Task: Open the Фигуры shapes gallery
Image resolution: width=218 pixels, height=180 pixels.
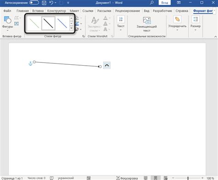Action: coord(7,24)
